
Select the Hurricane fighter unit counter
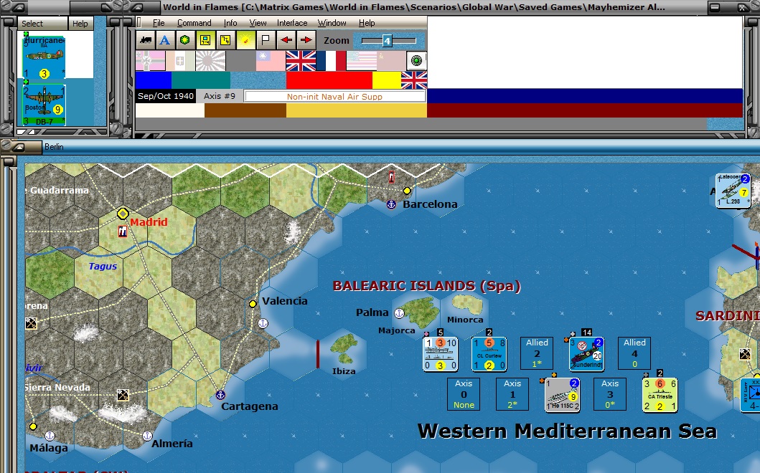click(x=44, y=57)
